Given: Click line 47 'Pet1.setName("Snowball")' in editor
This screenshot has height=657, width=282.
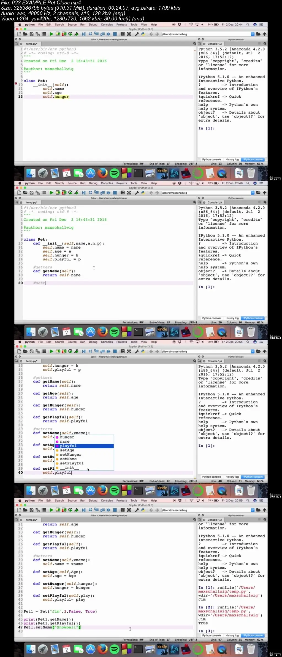Looking at the screenshot, I should click(x=52, y=627).
